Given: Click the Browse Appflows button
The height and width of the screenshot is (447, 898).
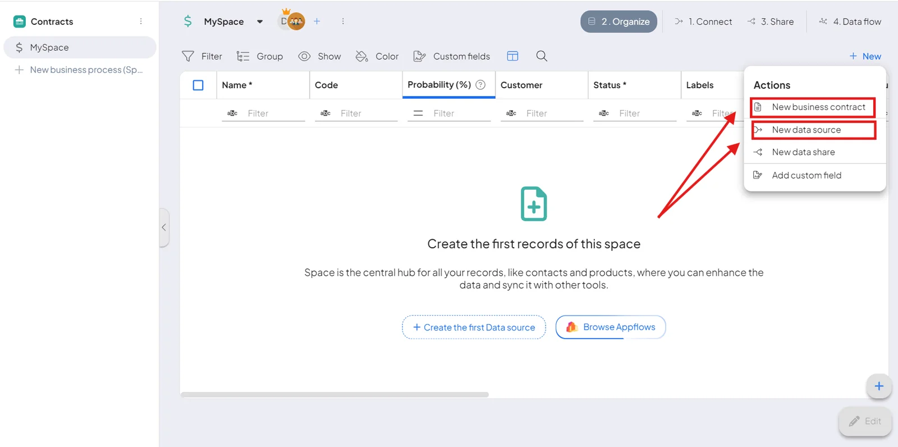Looking at the screenshot, I should pyautogui.click(x=611, y=327).
